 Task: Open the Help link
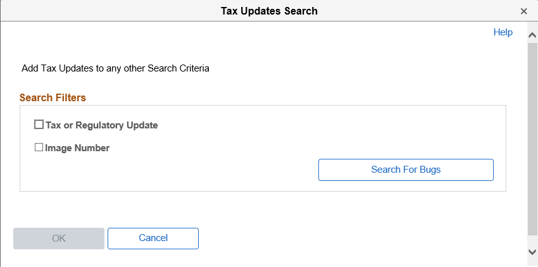coord(503,32)
